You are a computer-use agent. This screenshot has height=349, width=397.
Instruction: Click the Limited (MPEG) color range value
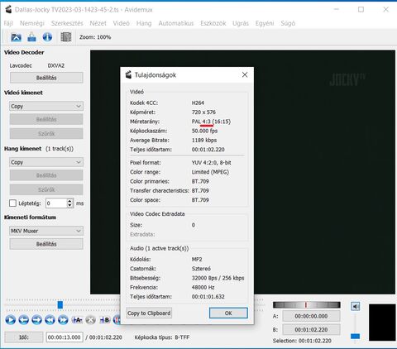210,172
